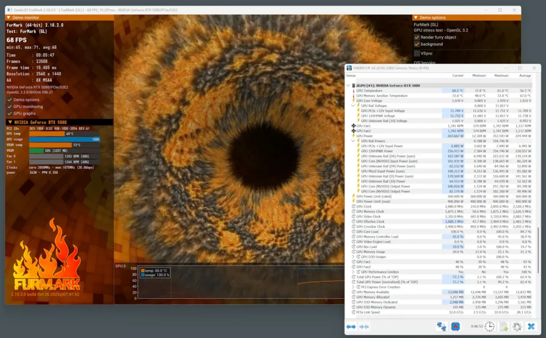Toggle the Demo options checkbox in FurMark
The width and height of the screenshot is (546, 338).
(x=10, y=100)
